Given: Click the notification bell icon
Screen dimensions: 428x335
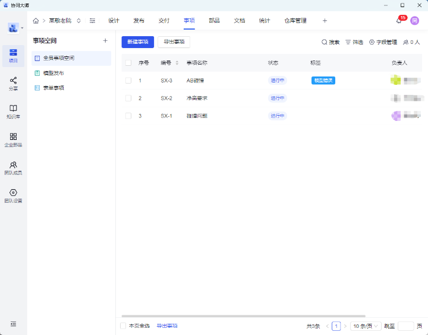Looking at the screenshot, I should [399, 21].
